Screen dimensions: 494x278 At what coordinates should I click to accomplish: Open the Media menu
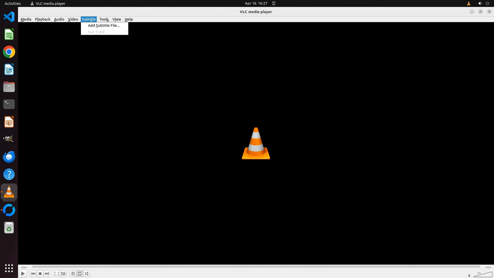point(26,19)
